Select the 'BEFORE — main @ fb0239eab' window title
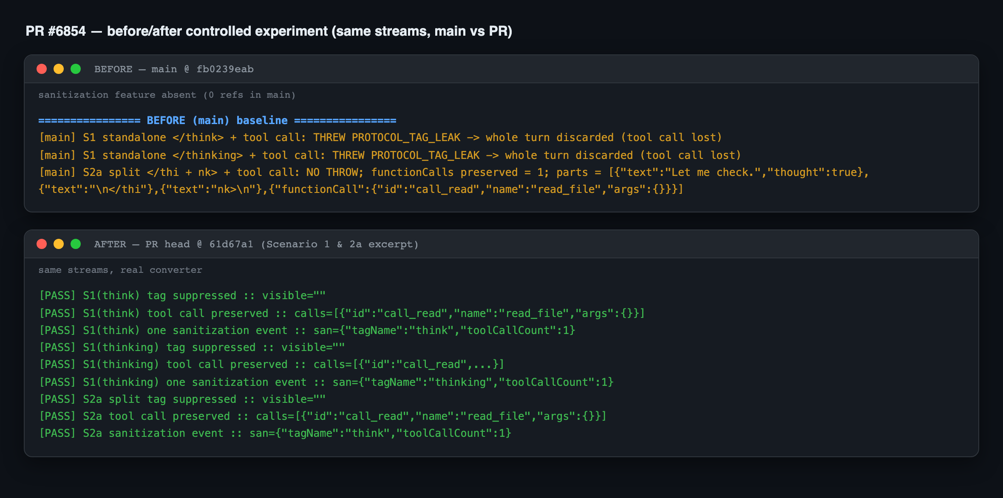The width and height of the screenshot is (1003, 498). [174, 69]
